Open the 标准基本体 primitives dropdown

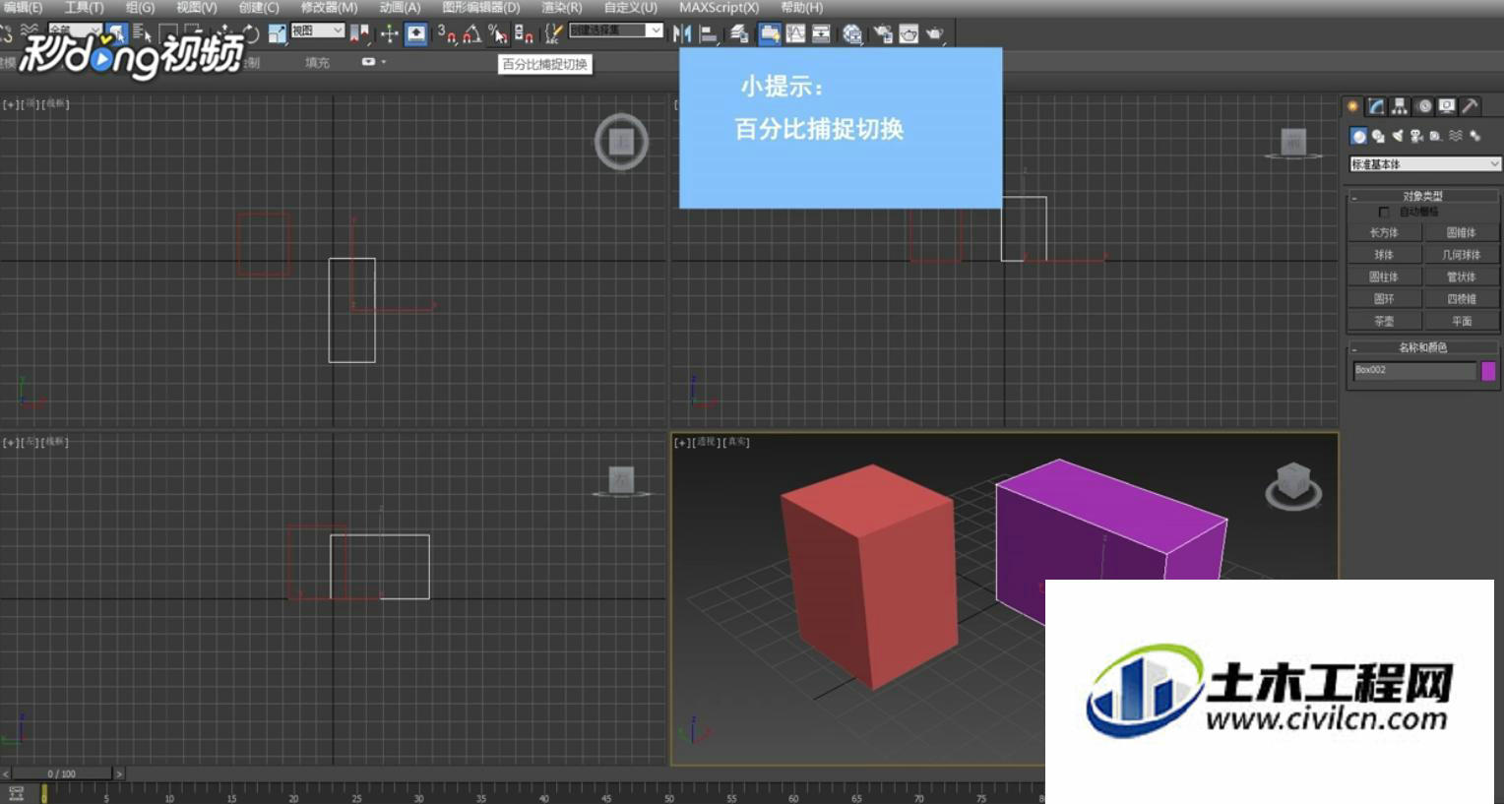tap(1424, 163)
